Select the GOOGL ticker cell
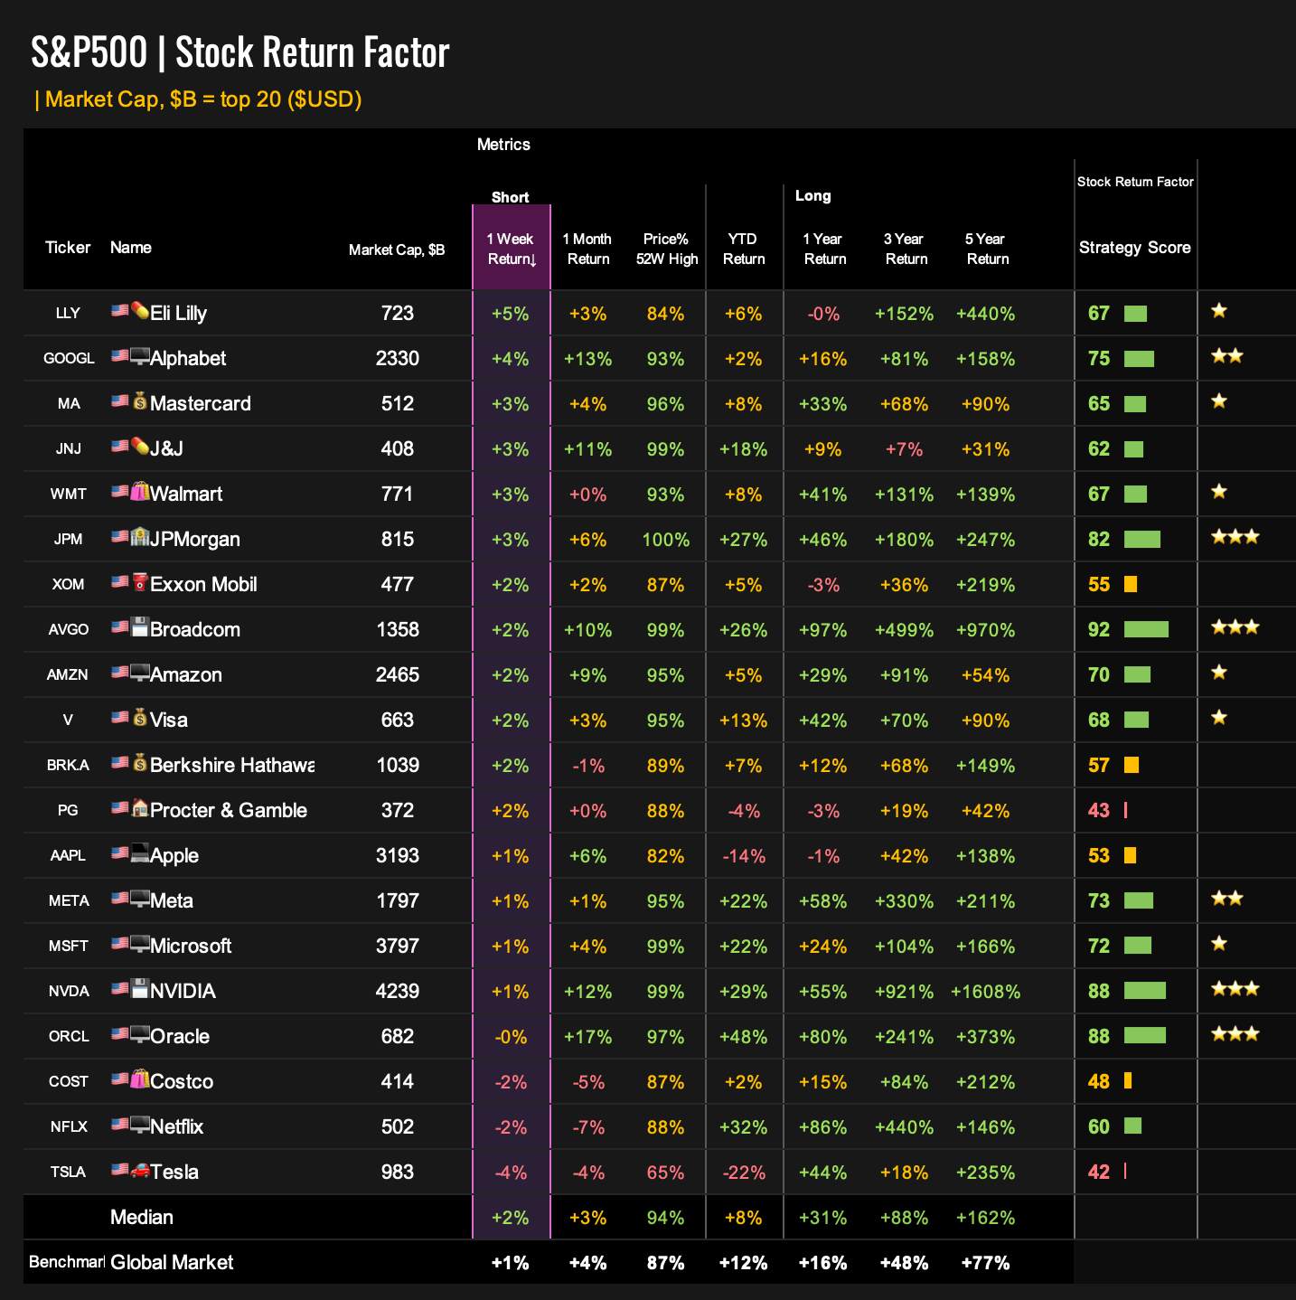Viewport: 1296px width, 1300px height. (x=69, y=358)
